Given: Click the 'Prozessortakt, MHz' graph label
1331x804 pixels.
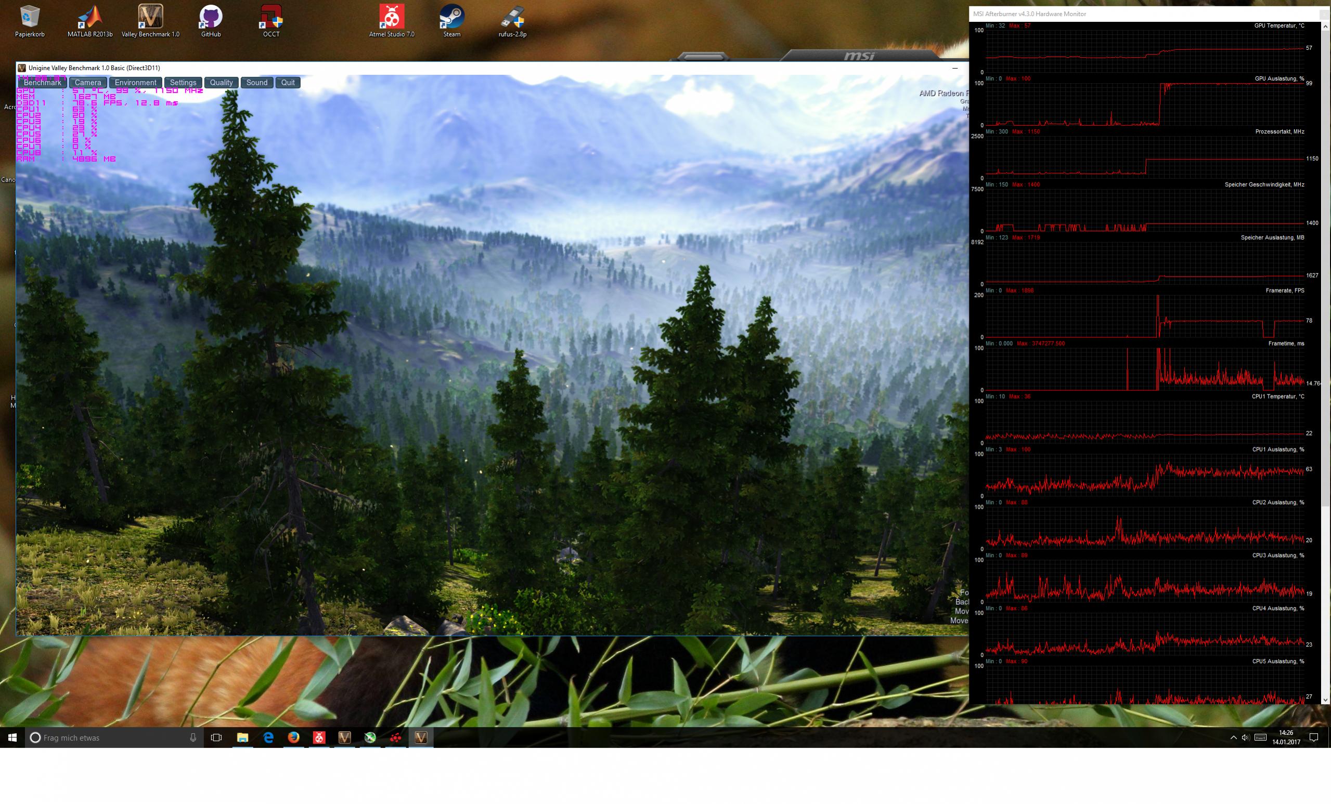Looking at the screenshot, I should [1280, 131].
